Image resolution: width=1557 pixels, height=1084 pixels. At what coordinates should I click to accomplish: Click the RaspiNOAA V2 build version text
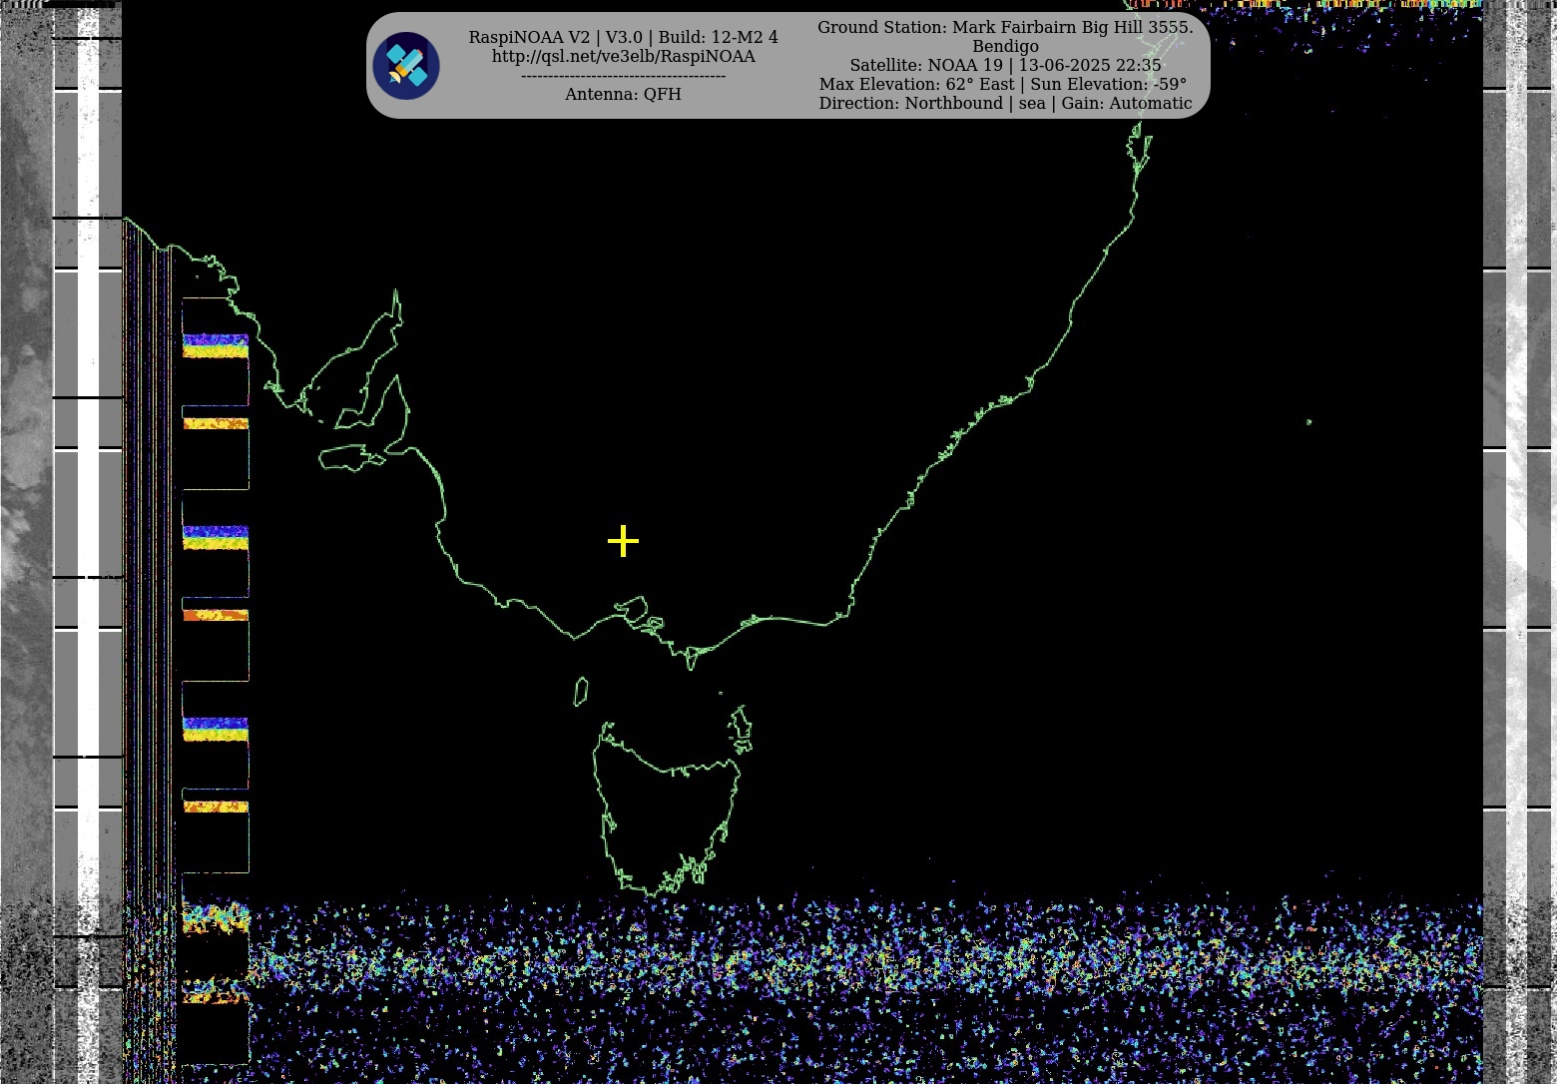pyautogui.click(x=623, y=38)
